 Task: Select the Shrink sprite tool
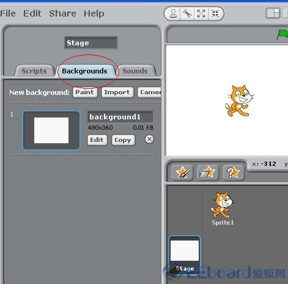click(x=215, y=14)
